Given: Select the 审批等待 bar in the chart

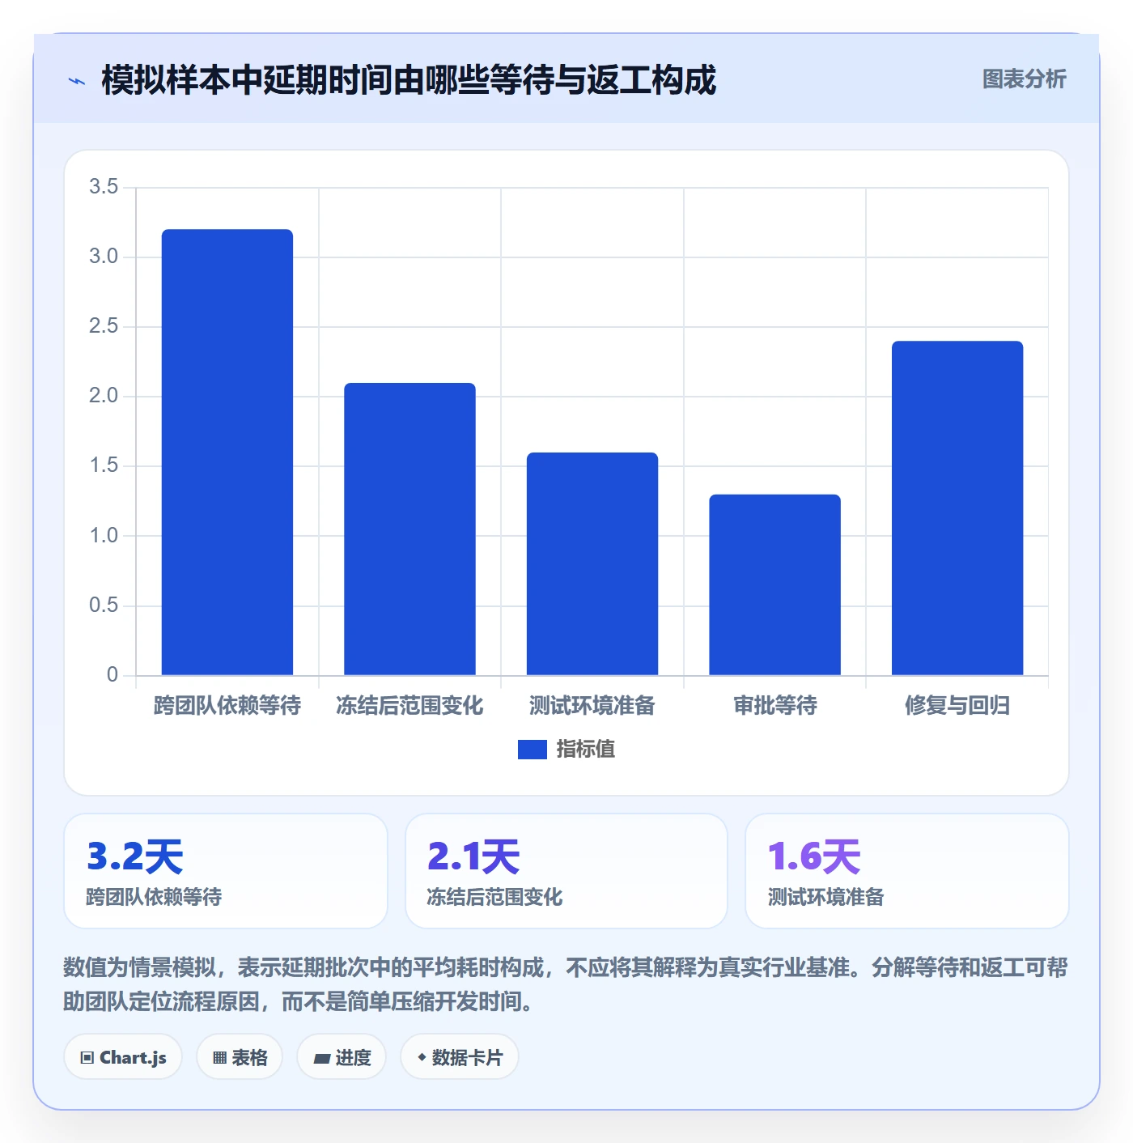Looking at the screenshot, I should (x=775, y=584).
